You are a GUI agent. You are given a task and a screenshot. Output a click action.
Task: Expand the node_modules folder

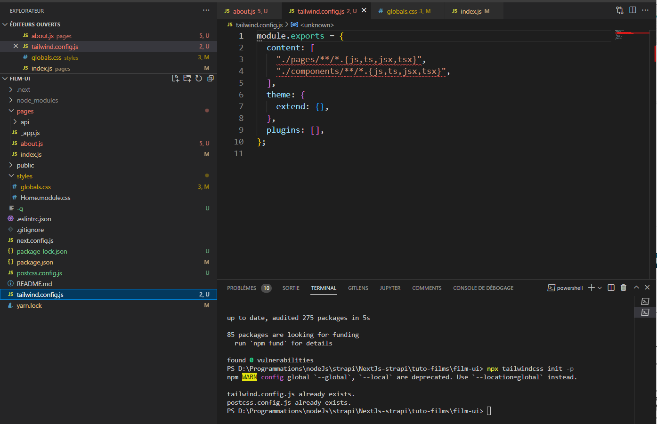[x=38, y=100]
